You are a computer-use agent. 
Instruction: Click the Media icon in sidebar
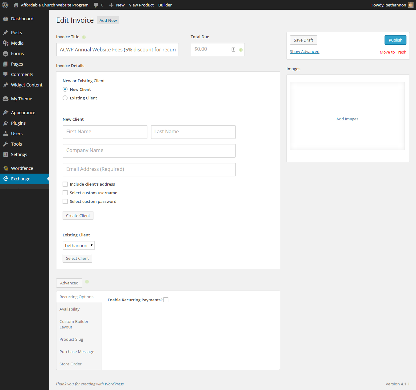pos(6,43)
